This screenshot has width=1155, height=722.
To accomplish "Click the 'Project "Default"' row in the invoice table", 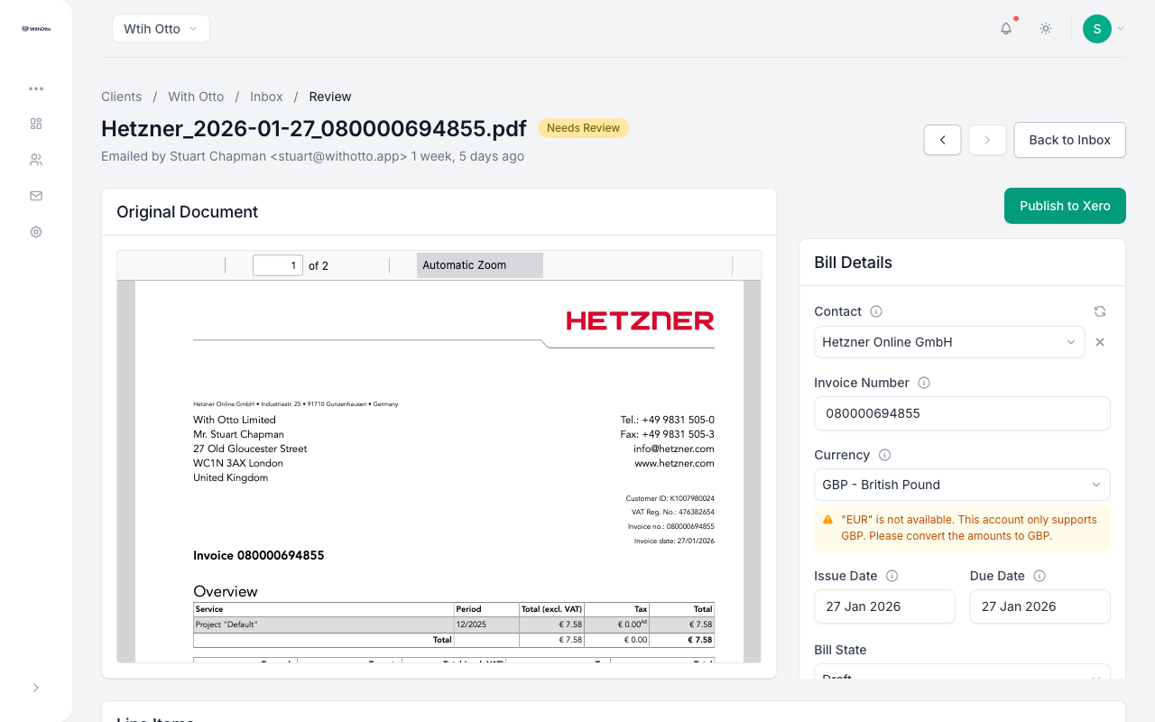I will pyautogui.click(x=454, y=625).
